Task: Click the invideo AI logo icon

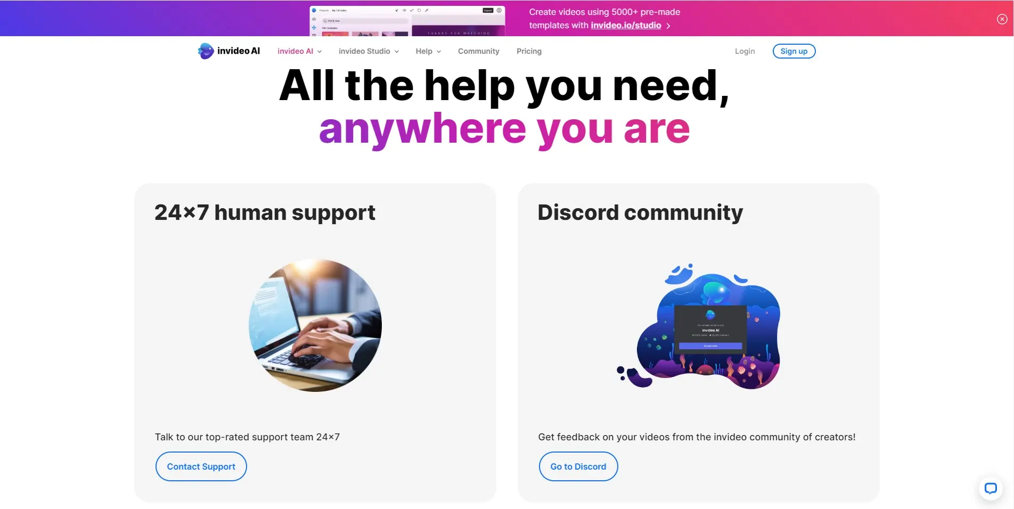Action: (206, 51)
